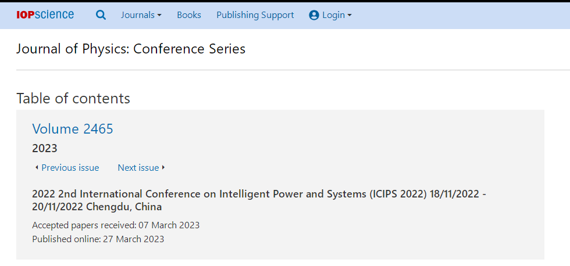The width and height of the screenshot is (570, 266).
Task: Click the Published online date line
Action: click(x=98, y=239)
